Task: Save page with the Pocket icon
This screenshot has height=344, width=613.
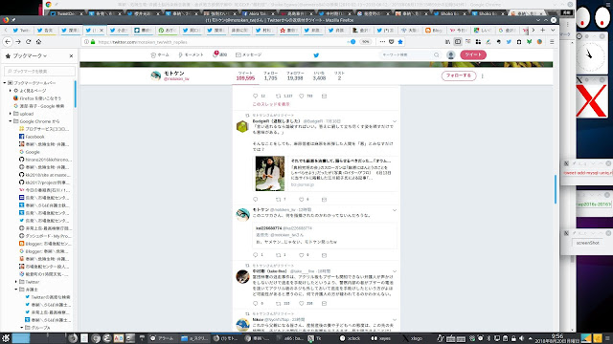Action: (392, 42)
